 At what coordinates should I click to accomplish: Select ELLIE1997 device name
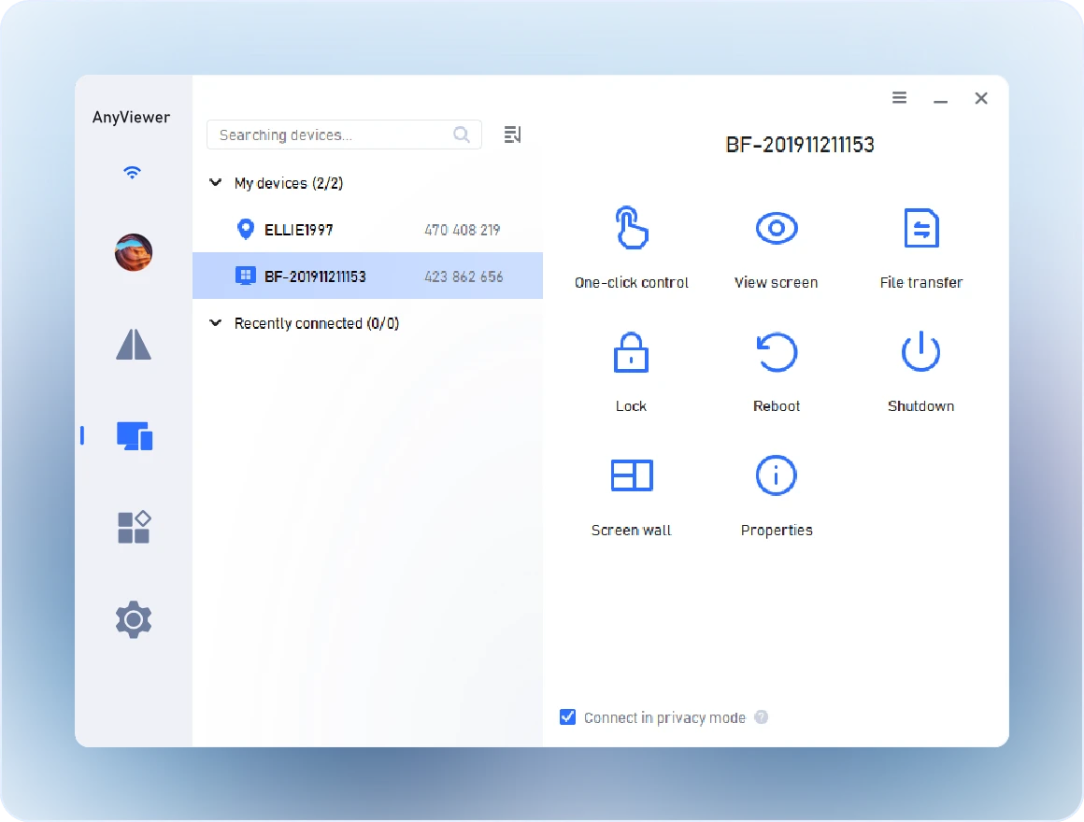[299, 230]
